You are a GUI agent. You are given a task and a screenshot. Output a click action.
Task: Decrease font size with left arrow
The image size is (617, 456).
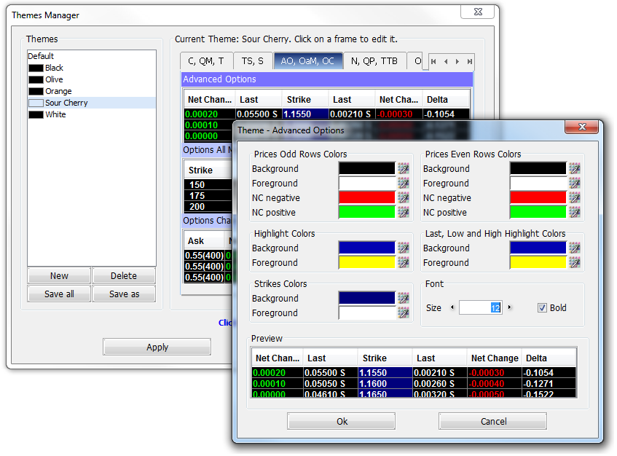452,307
